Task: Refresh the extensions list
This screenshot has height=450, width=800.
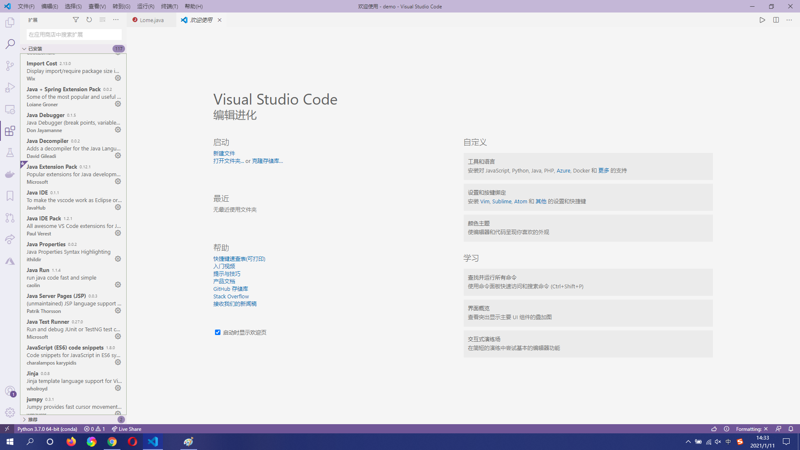Action: point(89,20)
